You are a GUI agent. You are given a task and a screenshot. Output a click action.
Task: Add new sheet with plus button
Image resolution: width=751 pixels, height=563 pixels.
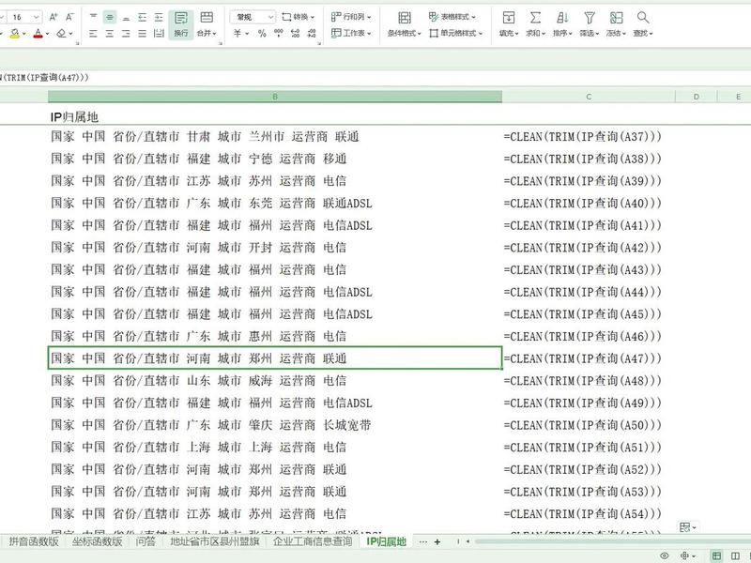[x=437, y=541]
